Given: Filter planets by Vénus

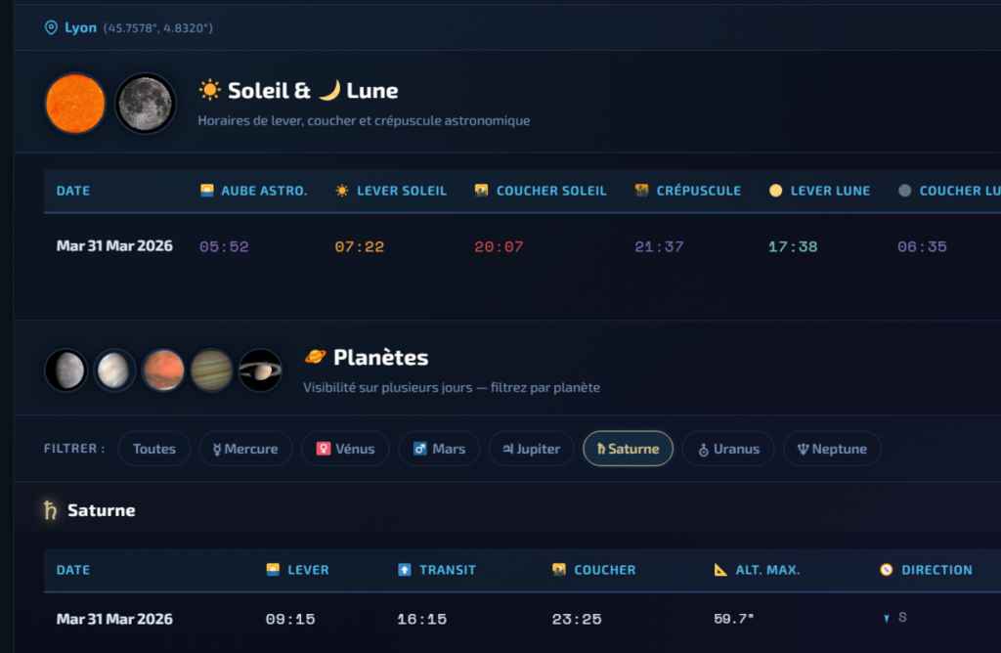Looking at the screenshot, I should click(x=345, y=449).
